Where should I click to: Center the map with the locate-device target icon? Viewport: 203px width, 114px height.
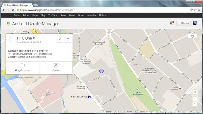point(195,92)
